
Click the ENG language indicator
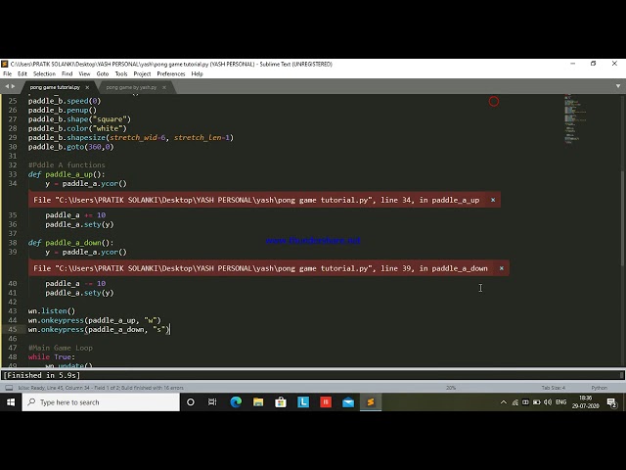(x=560, y=402)
